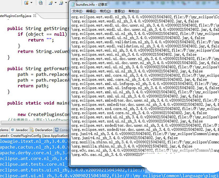Open the 查看(V) menu in Notepad
The image size is (219, 178).
(120, 11)
